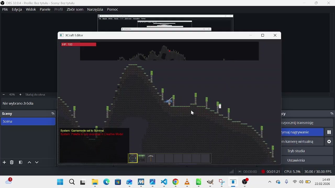Maximize the XCraft Editor window
Screen dimensions: 335x188
tap(263, 35)
